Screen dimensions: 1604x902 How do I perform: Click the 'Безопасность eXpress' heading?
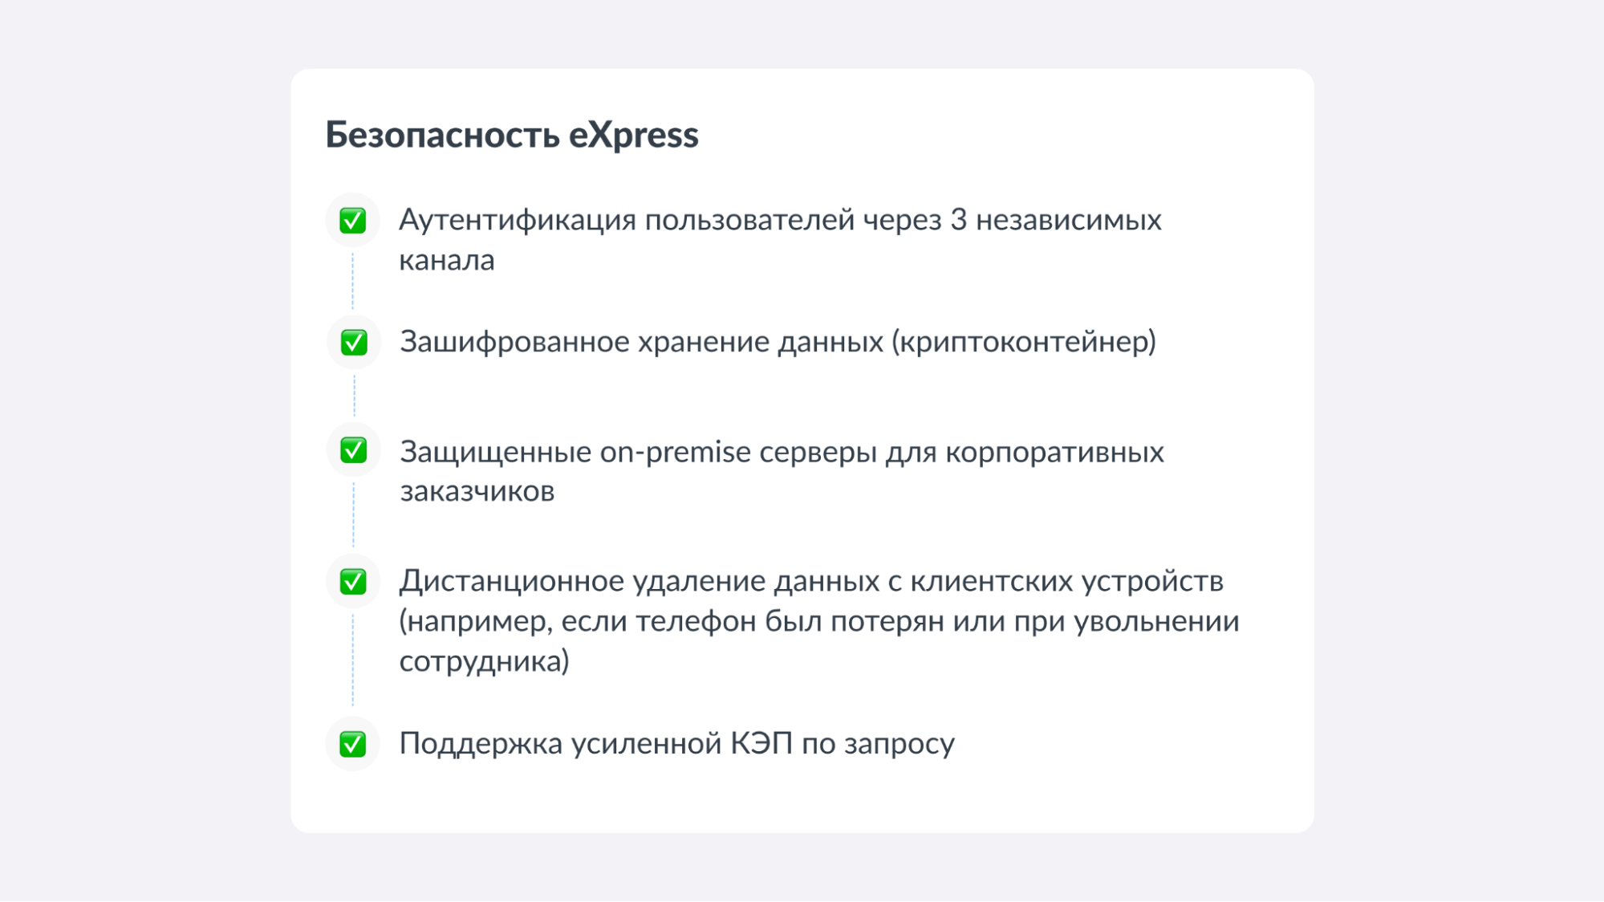point(511,135)
